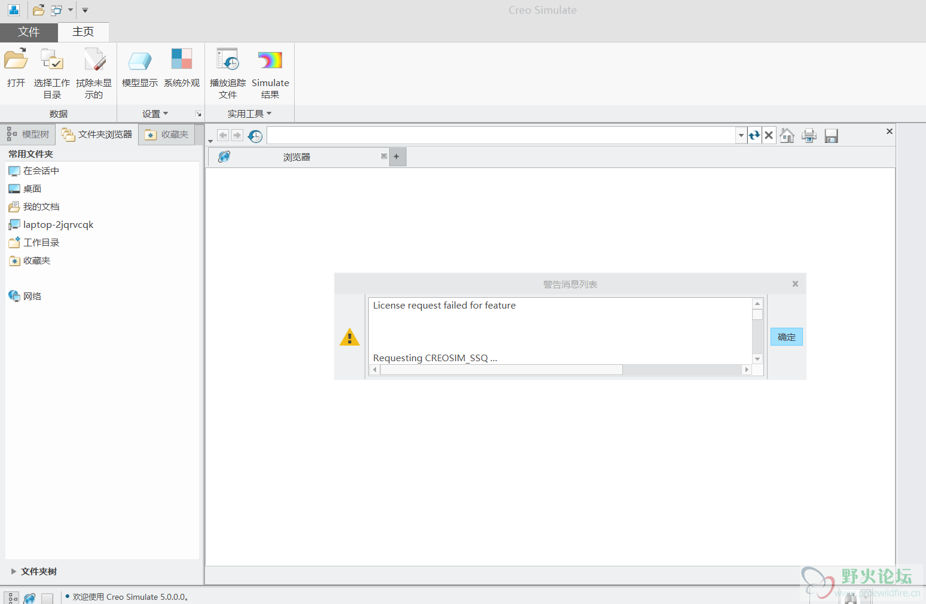Erase not displayed (拭除未显示的)
Viewport: 926px width, 604px height.
[94, 74]
